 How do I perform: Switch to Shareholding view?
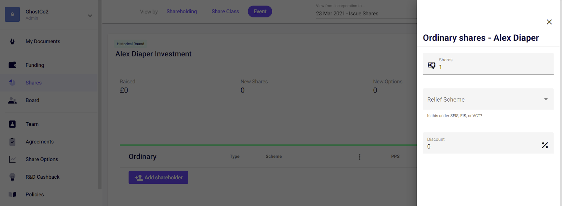(x=182, y=12)
